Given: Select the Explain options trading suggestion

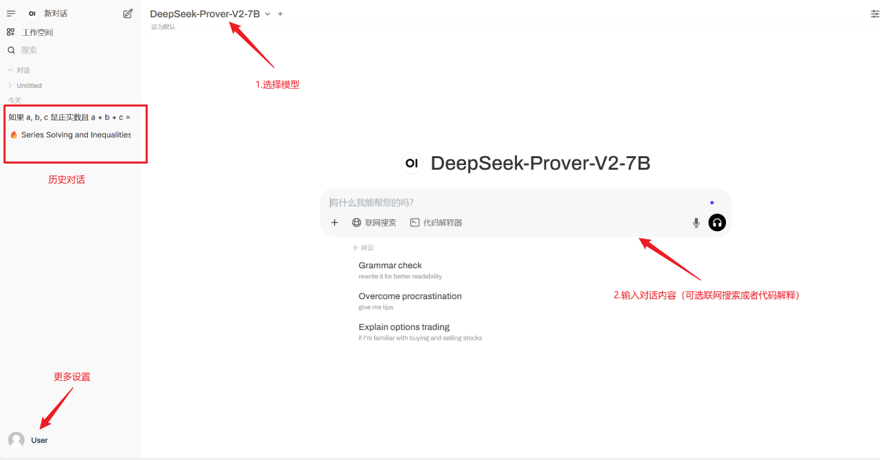Looking at the screenshot, I should 420,331.
